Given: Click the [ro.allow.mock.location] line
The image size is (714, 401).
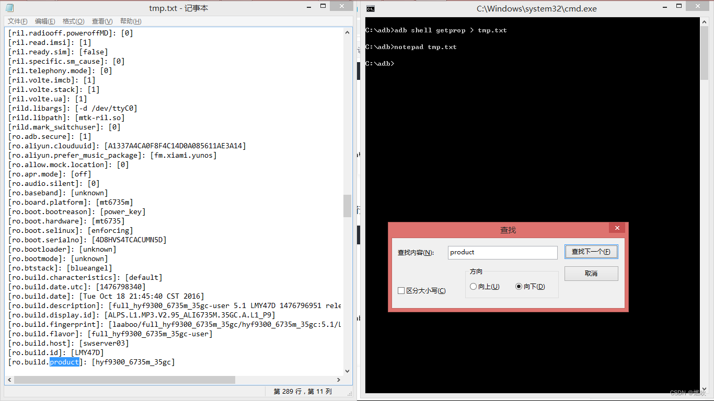Looking at the screenshot, I should pos(68,164).
